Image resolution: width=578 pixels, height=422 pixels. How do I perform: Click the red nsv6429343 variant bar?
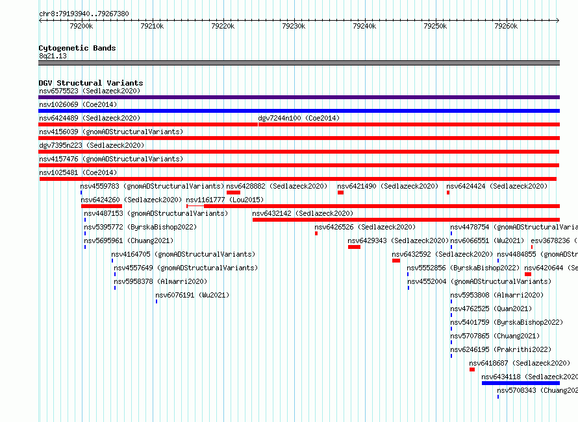pyautogui.click(x=354, y=247)
